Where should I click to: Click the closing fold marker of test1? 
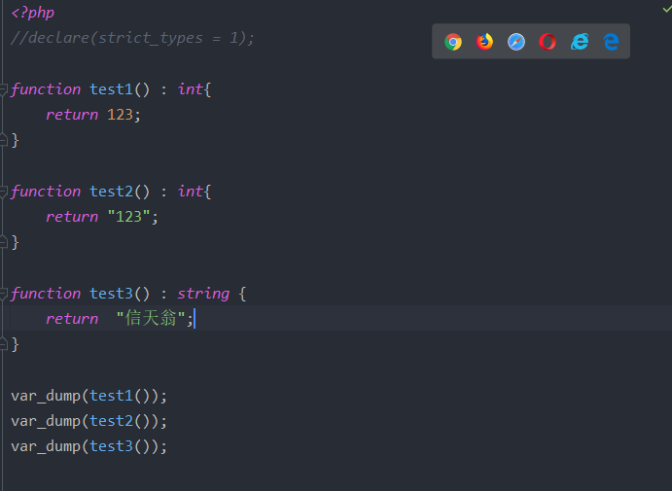pos(3,140)
